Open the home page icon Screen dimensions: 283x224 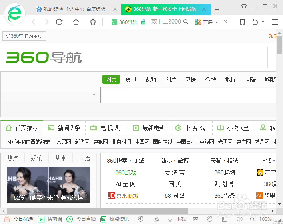pyautogui.click(x=76, y=22)
